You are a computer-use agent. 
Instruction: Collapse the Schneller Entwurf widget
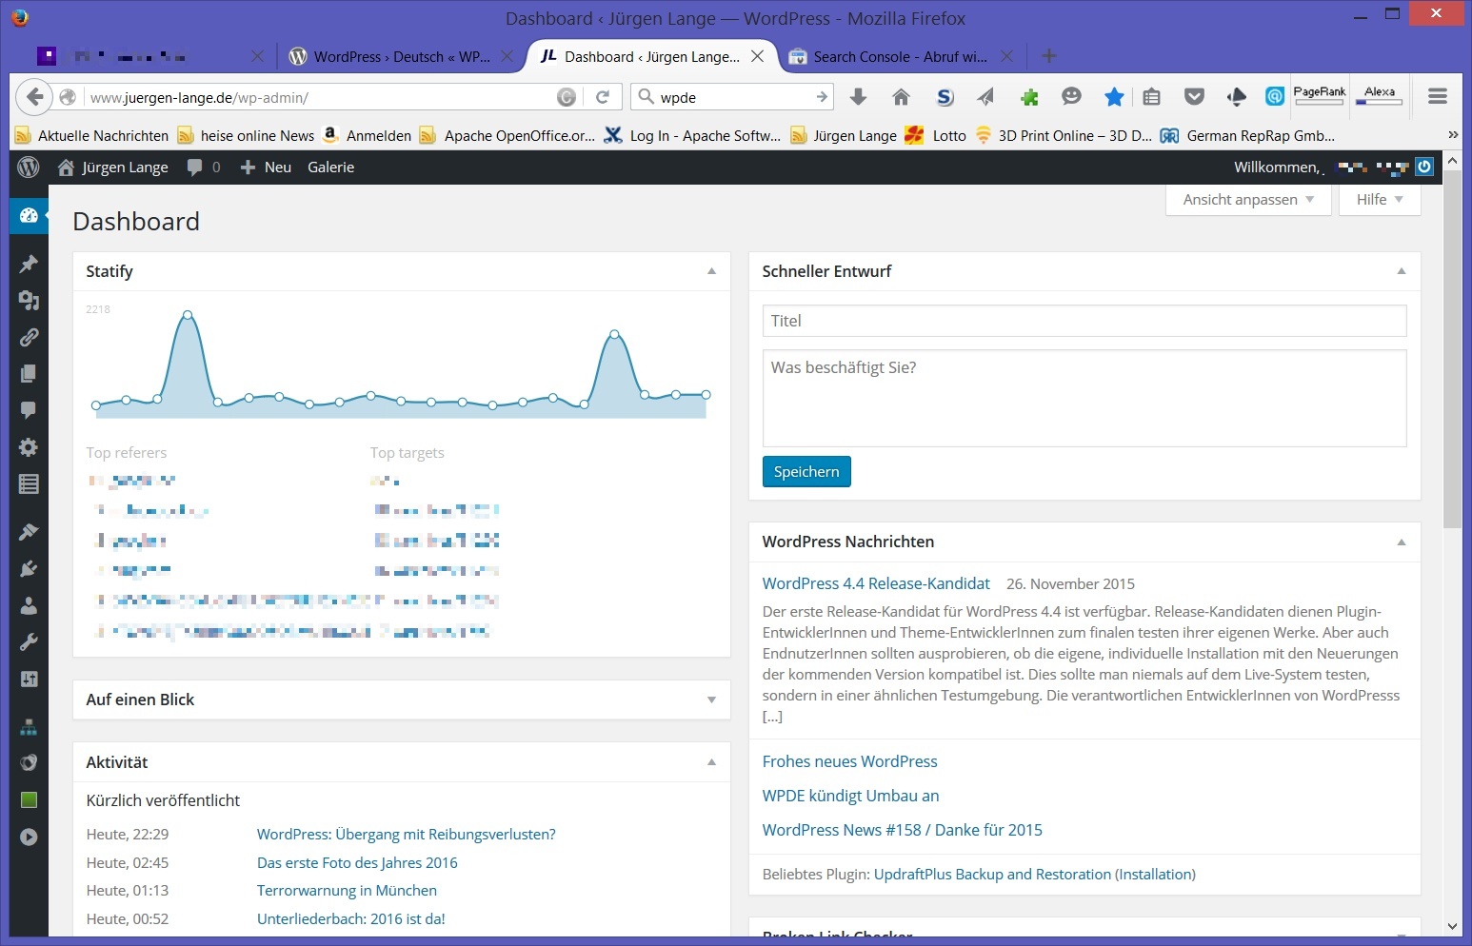point(1402,271)
